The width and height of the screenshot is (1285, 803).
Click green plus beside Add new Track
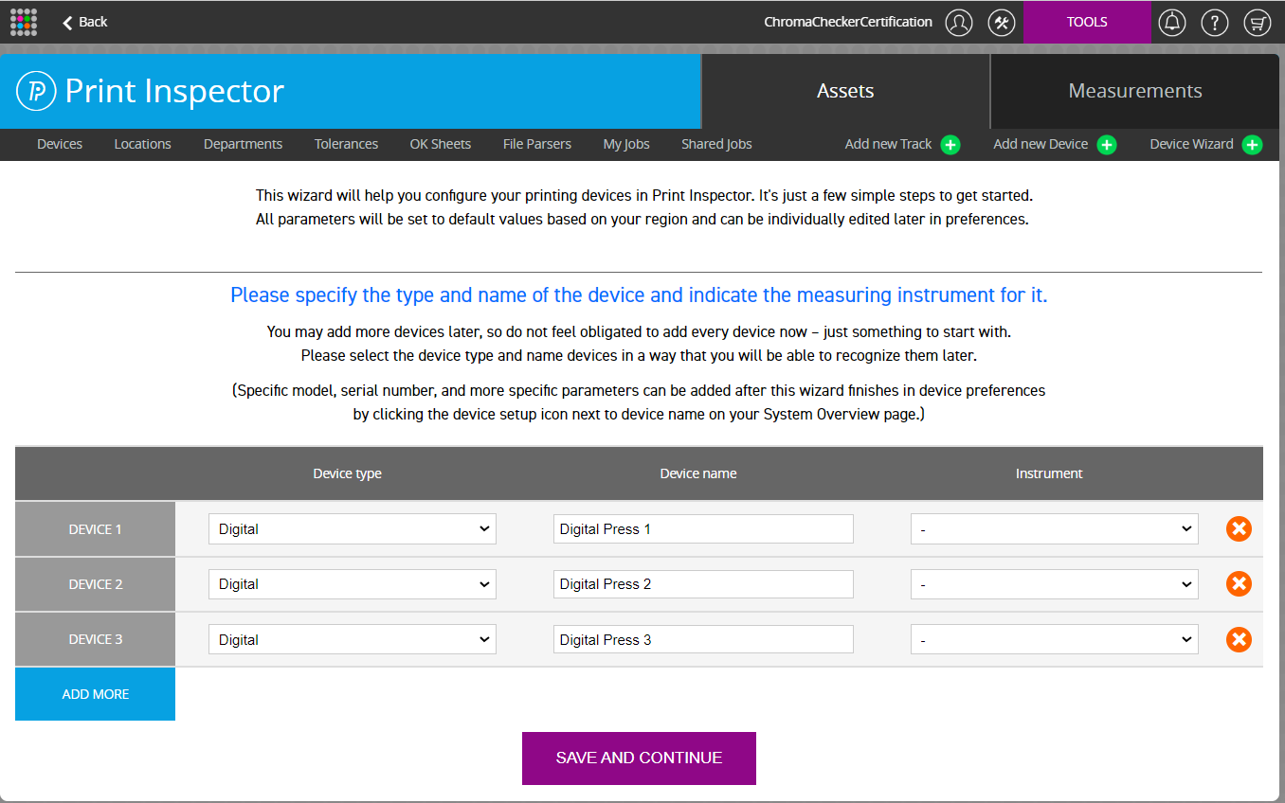[x=950, y=145]
